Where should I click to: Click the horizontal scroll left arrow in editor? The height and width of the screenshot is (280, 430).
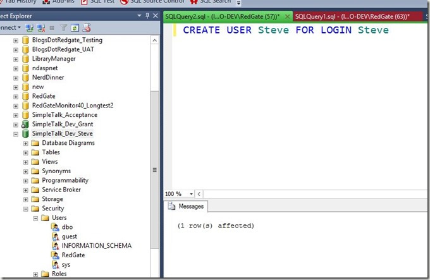[199, 194]
